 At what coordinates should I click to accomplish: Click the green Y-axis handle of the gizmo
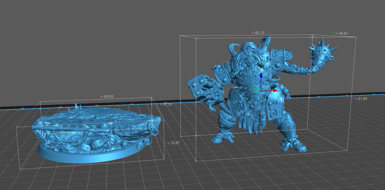(x=256, y=89)
